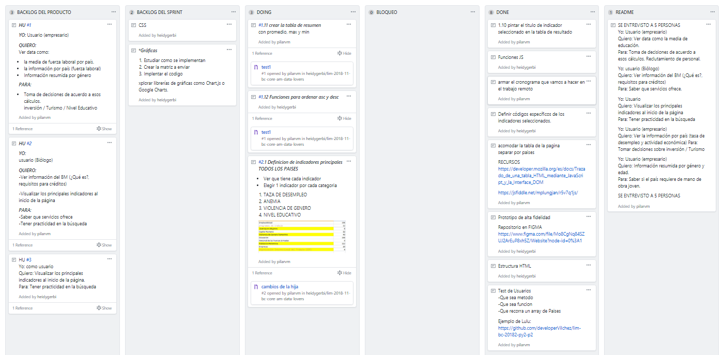Click BACKLOG DEL SPRINT column title

[160, 12]
